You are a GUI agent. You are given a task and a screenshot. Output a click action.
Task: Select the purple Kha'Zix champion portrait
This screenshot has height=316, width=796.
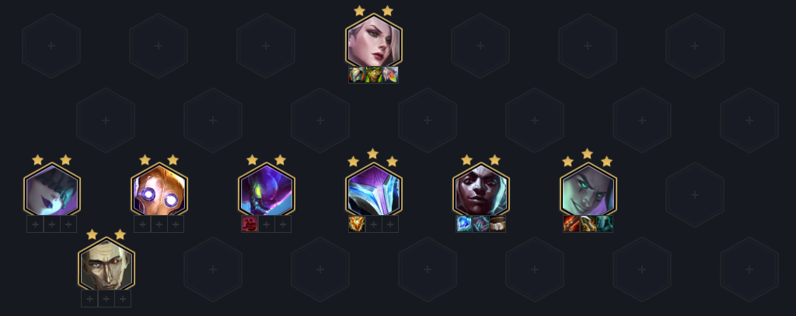pos(267,190)
